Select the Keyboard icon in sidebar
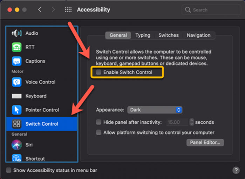The height and width of the screenshot is (179, 245). [16, 96]
